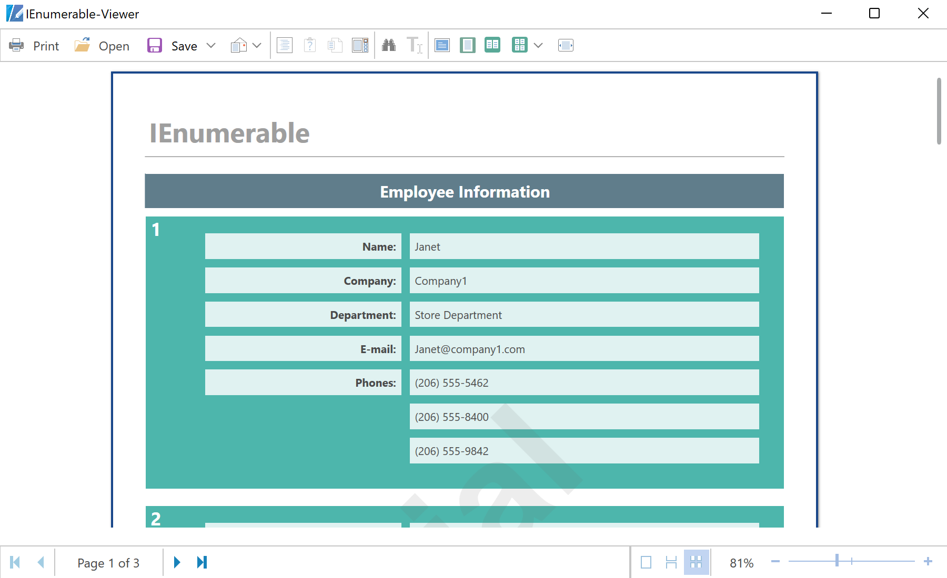Click the binoculars Find icon
Viewport: 947px width, 578px height.
[389, 46]
